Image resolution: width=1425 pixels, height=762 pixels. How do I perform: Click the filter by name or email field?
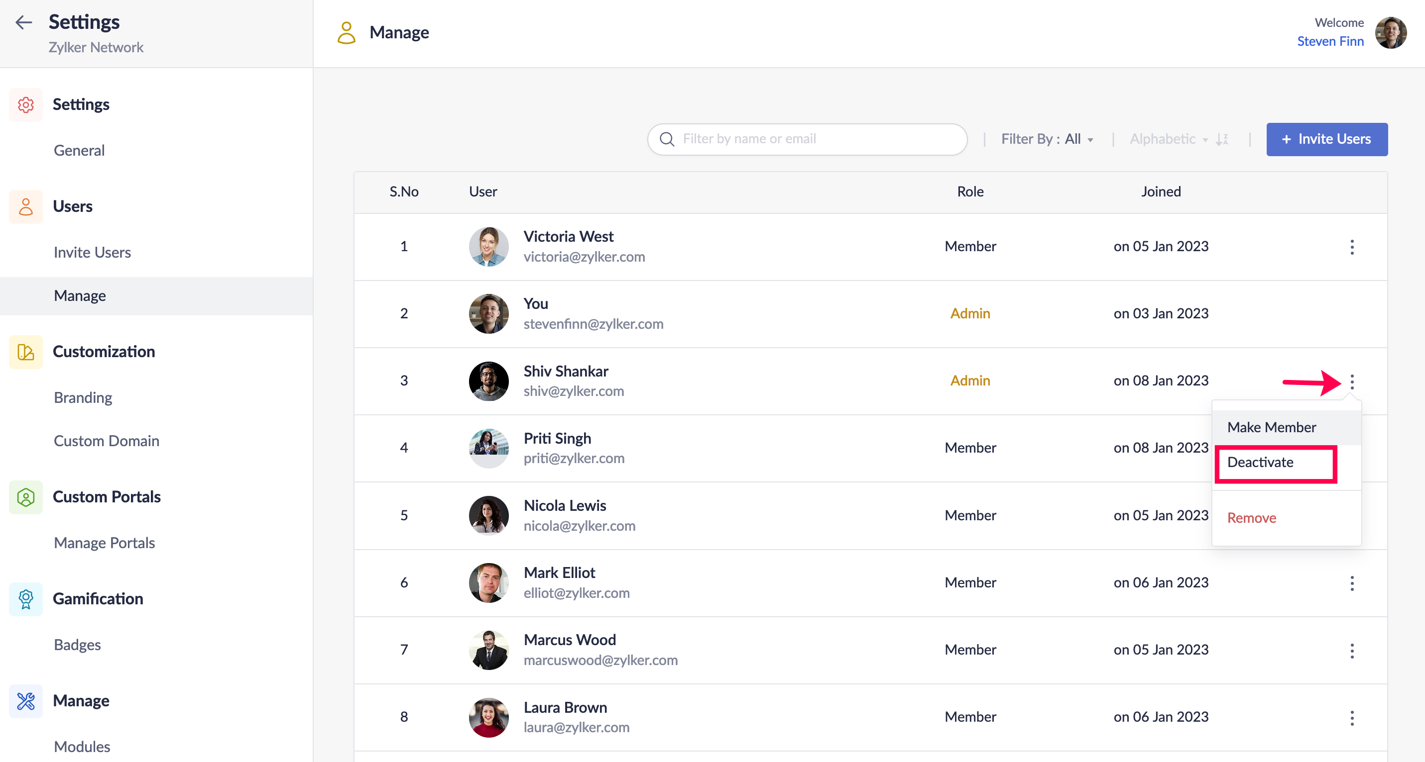[808, 139]
